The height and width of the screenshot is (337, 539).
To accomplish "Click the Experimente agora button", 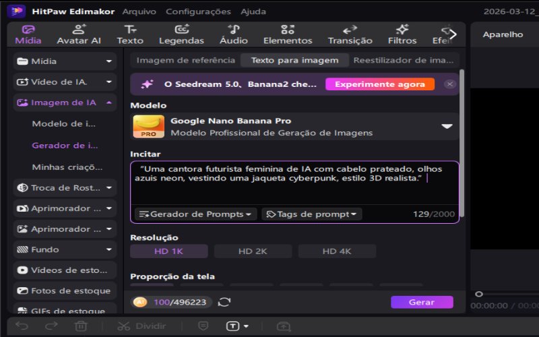I will [379, 84].
